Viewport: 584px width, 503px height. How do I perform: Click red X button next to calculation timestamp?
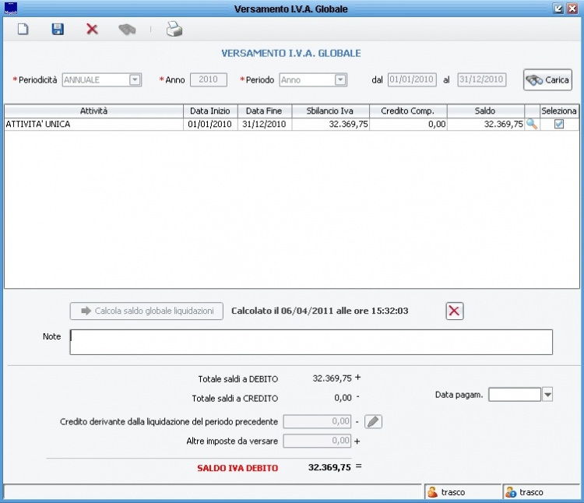pyautogui.click(x=455, y=311)
